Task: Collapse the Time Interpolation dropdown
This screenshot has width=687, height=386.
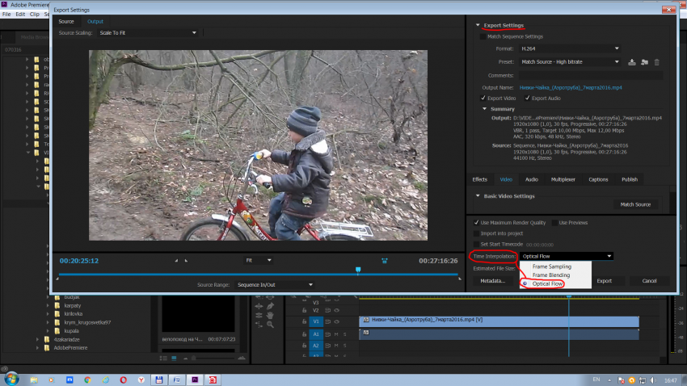Action: (566, 256)
